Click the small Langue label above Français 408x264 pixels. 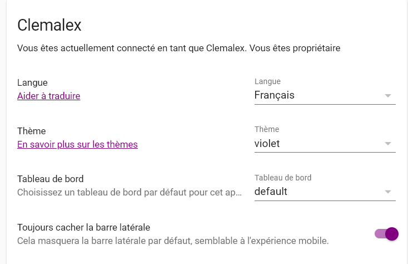[267, 82]
